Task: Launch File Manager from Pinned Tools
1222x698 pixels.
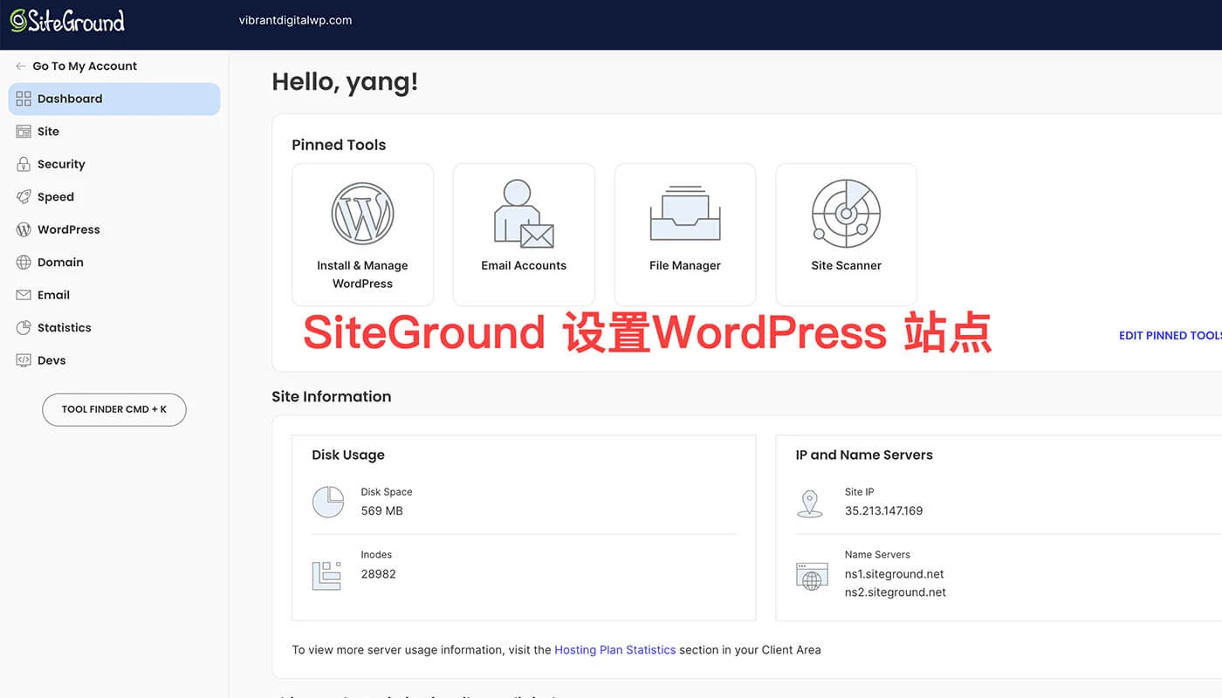Action: point(684,212)
